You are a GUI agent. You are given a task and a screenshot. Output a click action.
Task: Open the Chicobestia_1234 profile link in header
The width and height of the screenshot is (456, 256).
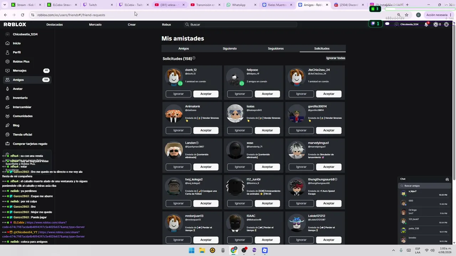pos(406,25)
